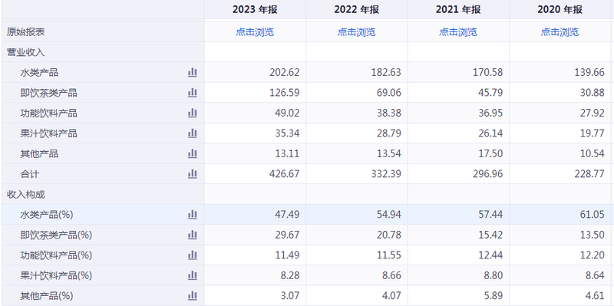614x306 pixels.
Task: Click chart icon beside 即饮茶类产品(%)
Action: [193, 235]
